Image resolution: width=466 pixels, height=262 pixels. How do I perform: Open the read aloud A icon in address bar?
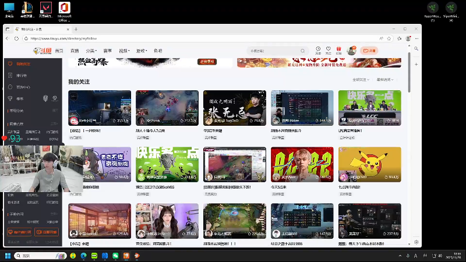382,38
